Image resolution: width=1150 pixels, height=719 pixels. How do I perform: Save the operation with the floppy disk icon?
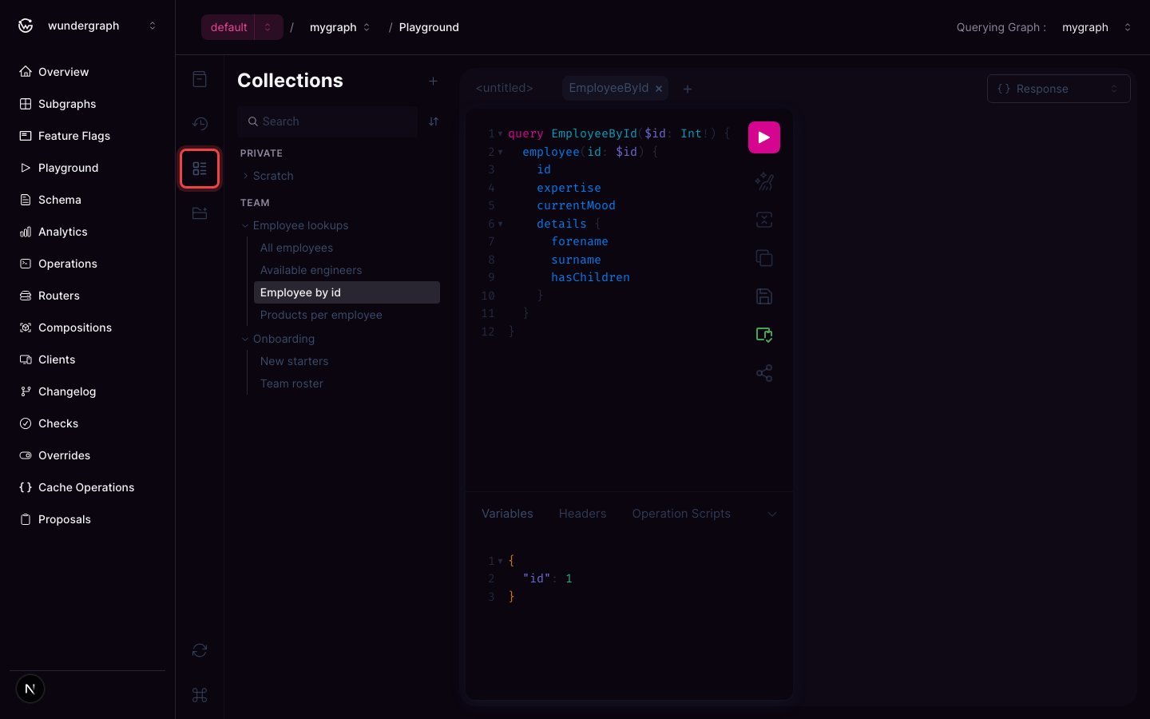(763, 296)
